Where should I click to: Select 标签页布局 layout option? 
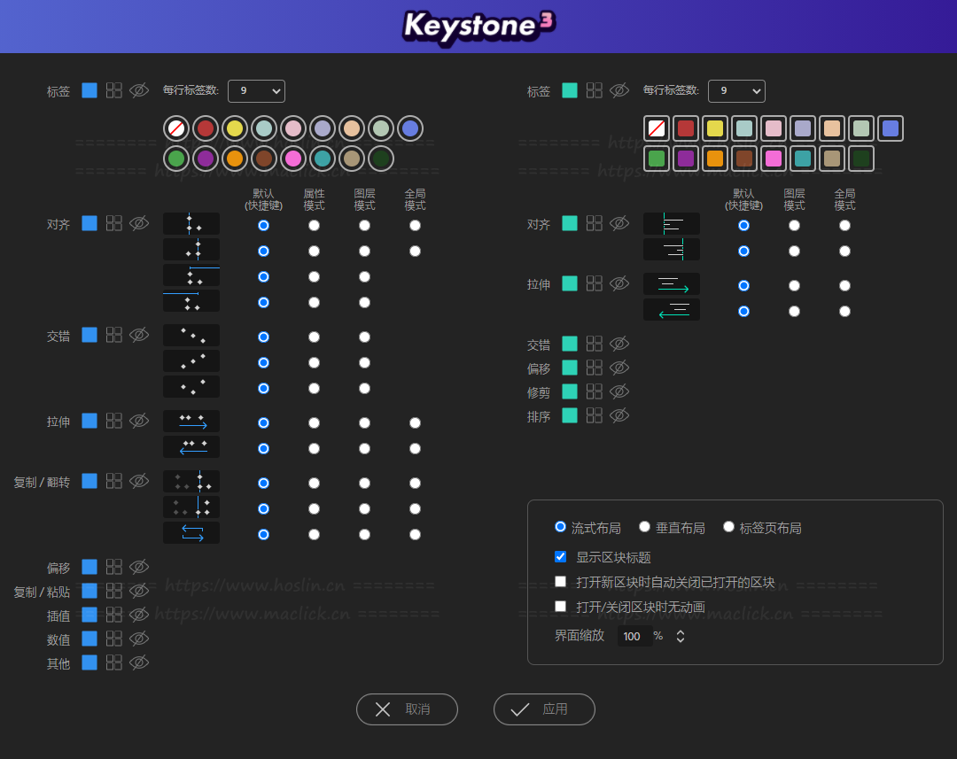(x=729, y=527)
